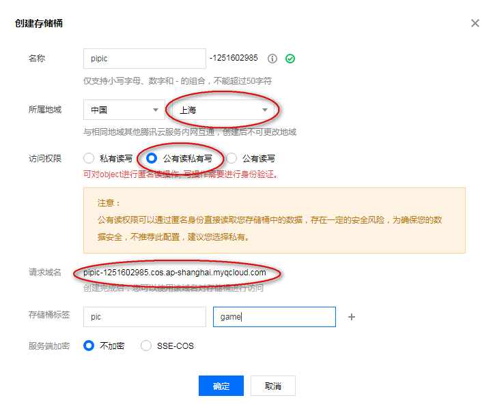Open the 中国 country dropdown
The image size is (493, 413).
123,110
